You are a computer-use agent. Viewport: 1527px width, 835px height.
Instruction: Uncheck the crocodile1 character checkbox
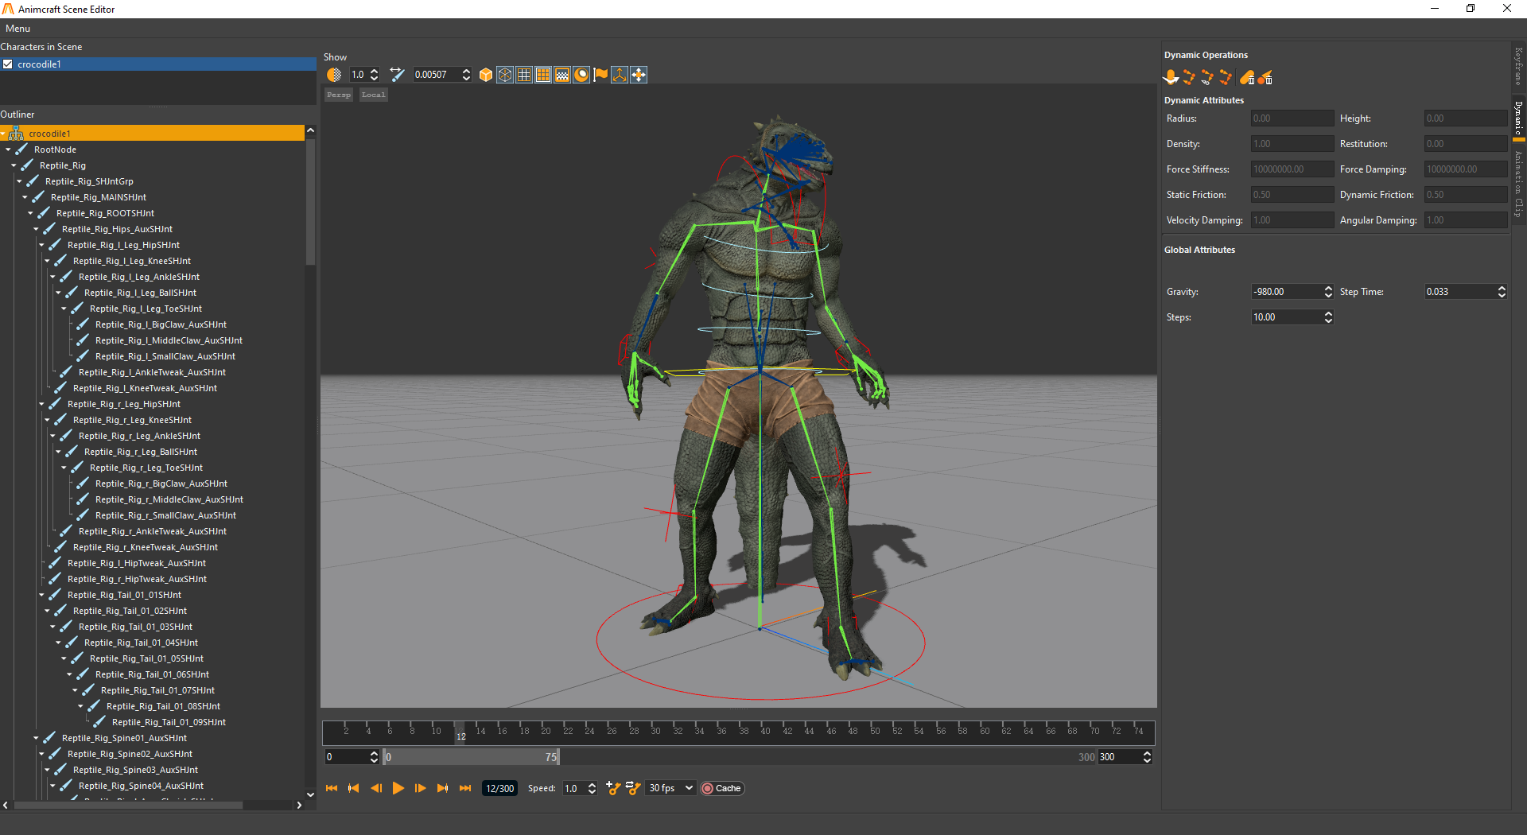click(x=8, y=64)
